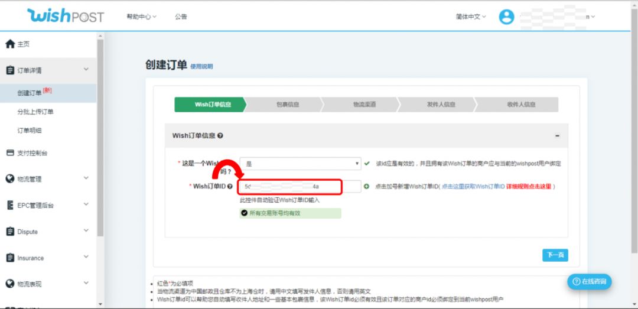Click green plus icon to add Wish订单ID
The width and height of the screenshot is (638, 309).
click(x=366, y=187)
